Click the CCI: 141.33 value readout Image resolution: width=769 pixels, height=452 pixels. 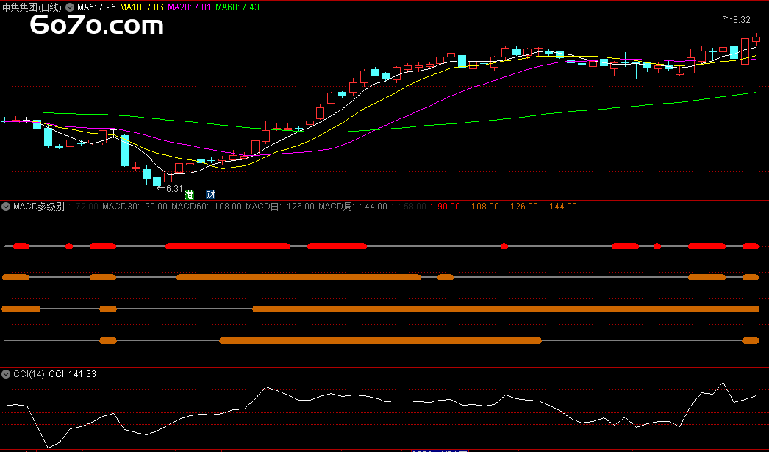click(73, 374)
